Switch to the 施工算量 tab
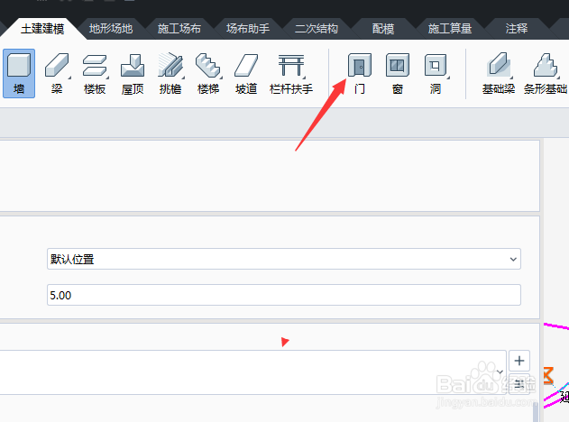The height and width of the screenshot is (422, 569). (x=450, y=29)
